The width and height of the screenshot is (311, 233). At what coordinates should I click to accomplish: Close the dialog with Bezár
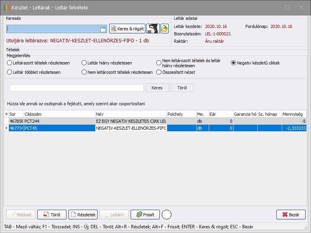pyautogui.click(x=291, y=214)
